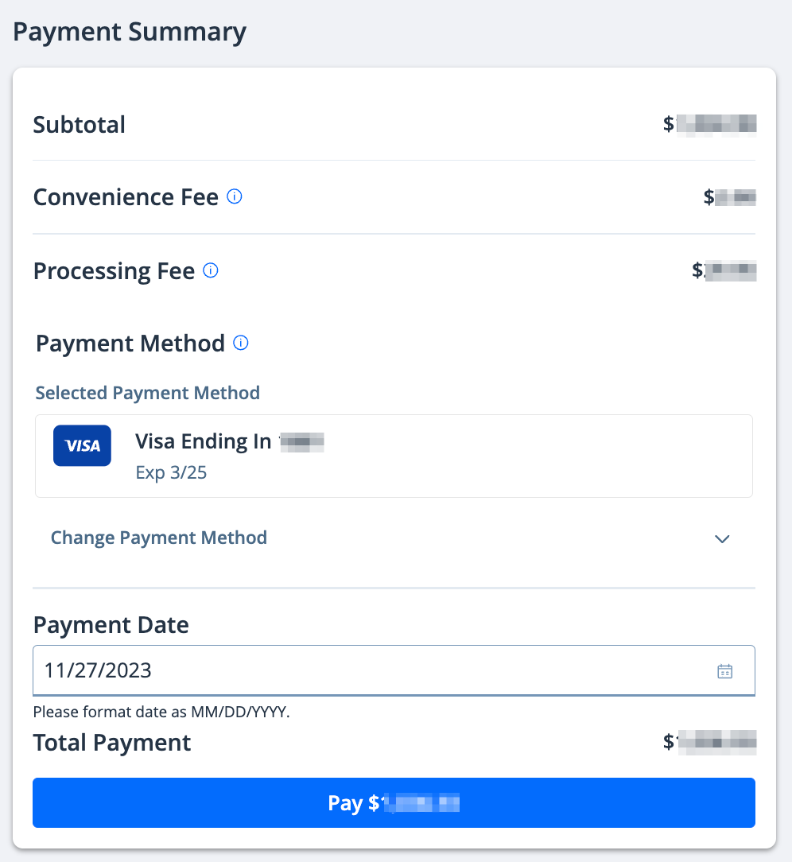Select the Visa Ending In card text
792x862 pixels.
pyautogui.click(x=204, y=441)
